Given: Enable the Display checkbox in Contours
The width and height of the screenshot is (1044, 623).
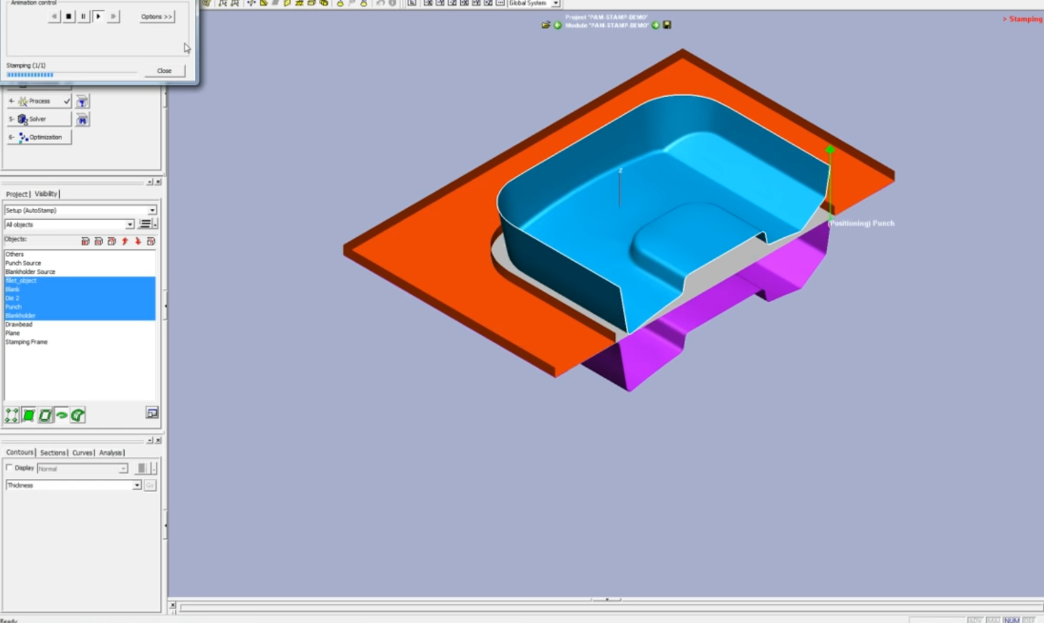Looking at the screenshot, I should click(x=9, y=468).
